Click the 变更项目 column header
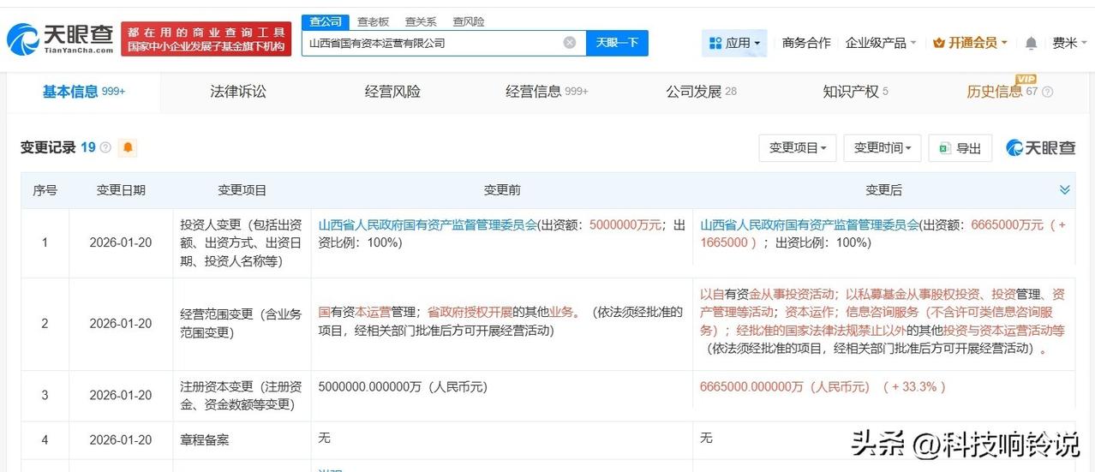The image size is (1095, 472). pos(242,190)
